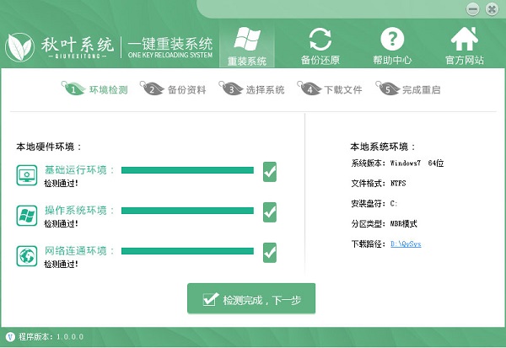Screen dimensions: 506x348
Task: Select step 4 下载文件
Action: click(x=334, y=89)
